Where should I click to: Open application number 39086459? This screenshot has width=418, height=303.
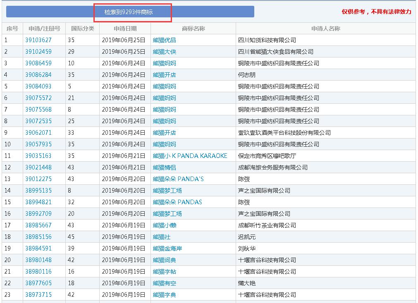pos(38,63)
